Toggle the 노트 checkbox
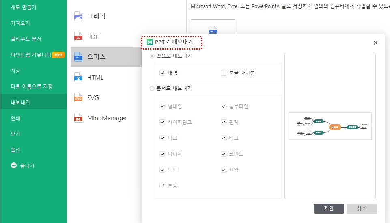This screenshot has height=223, width=390. pyautogui.click(x=162, y=170)
